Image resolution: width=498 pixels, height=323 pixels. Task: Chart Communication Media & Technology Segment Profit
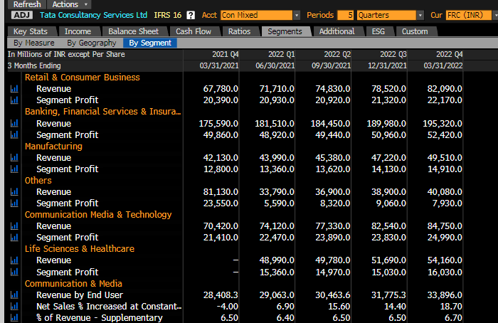pyautogui.click(x=14, y=238)
